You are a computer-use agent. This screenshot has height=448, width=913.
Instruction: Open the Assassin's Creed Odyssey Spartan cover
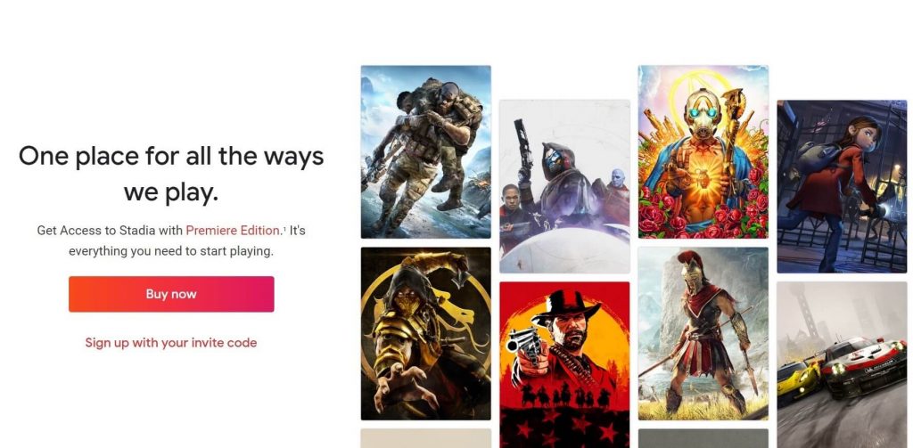click(x=703, y=333)
